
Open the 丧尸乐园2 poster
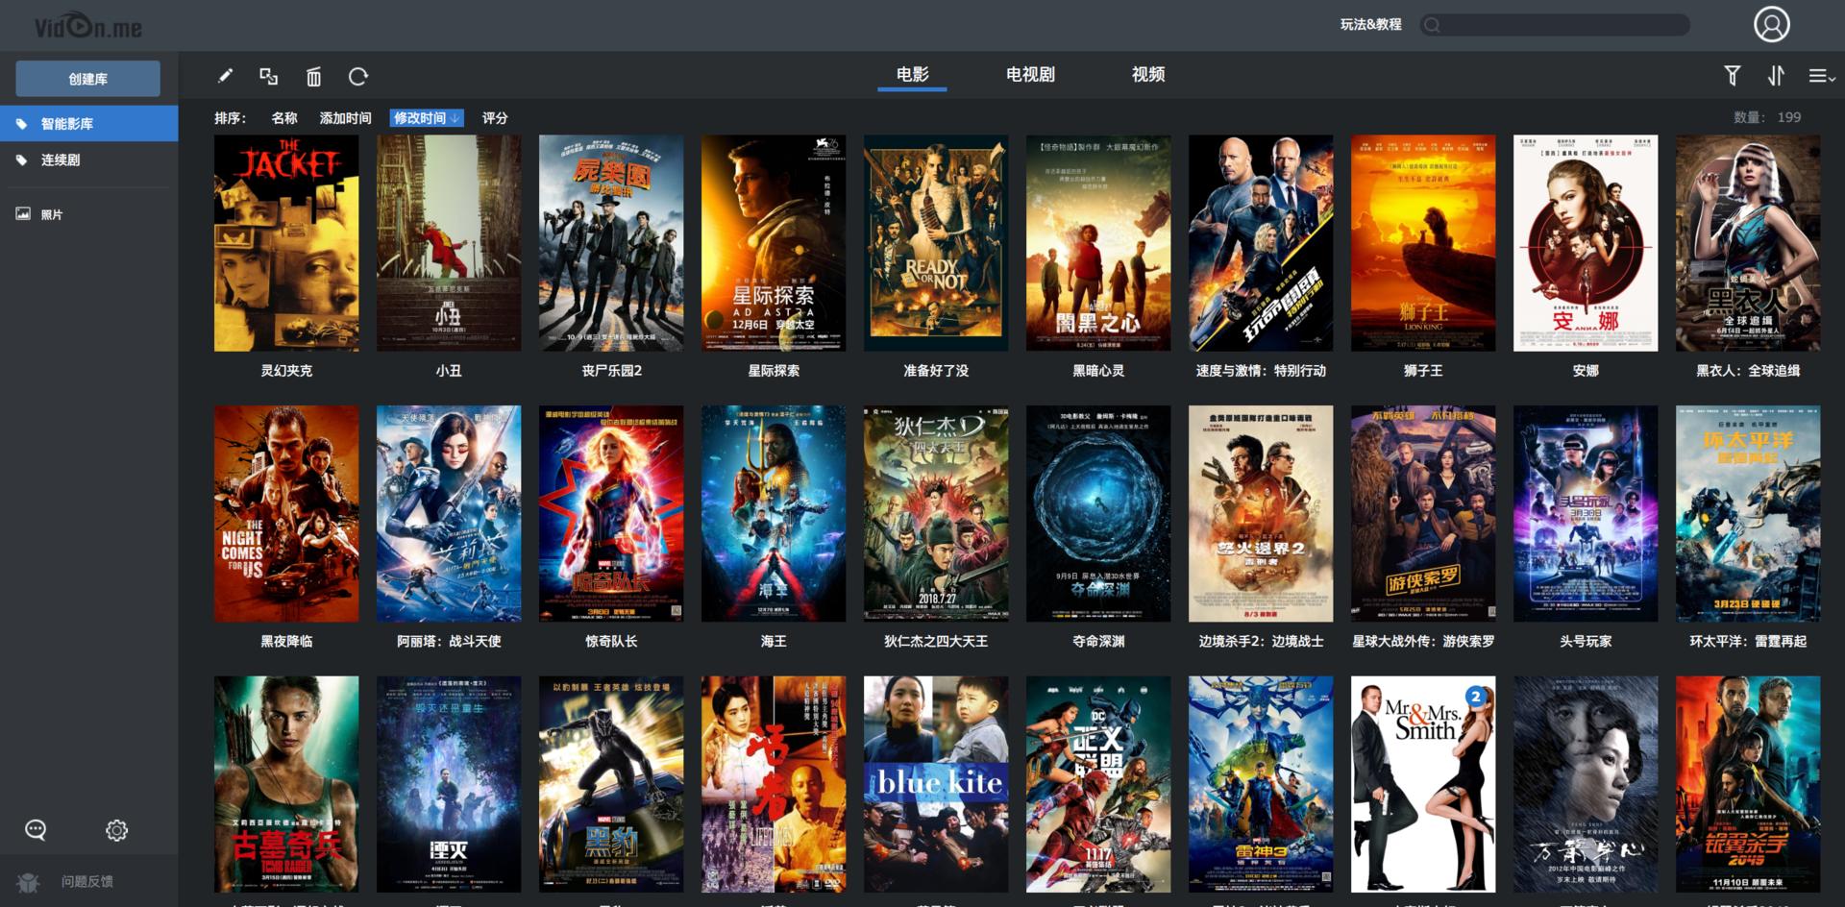pyautogui.click(x=611, y=243)
